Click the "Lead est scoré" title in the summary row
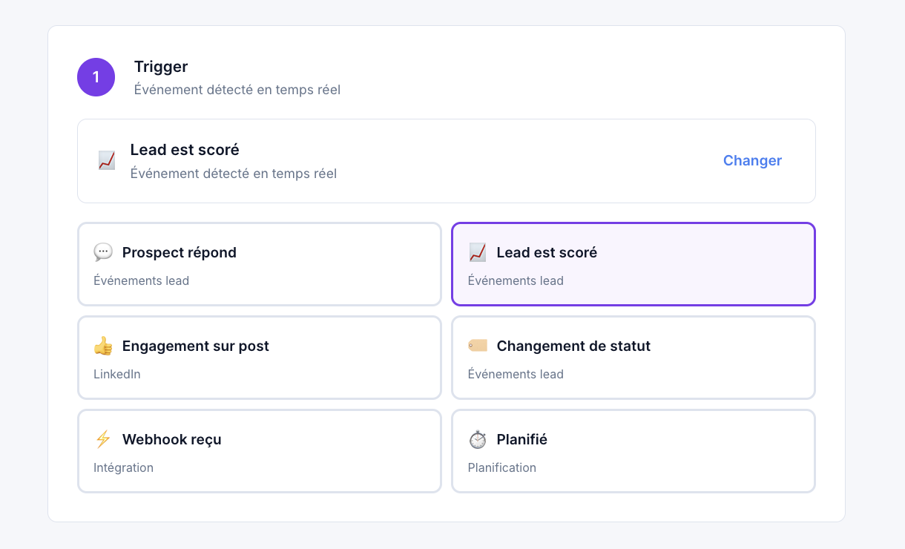 185,150
